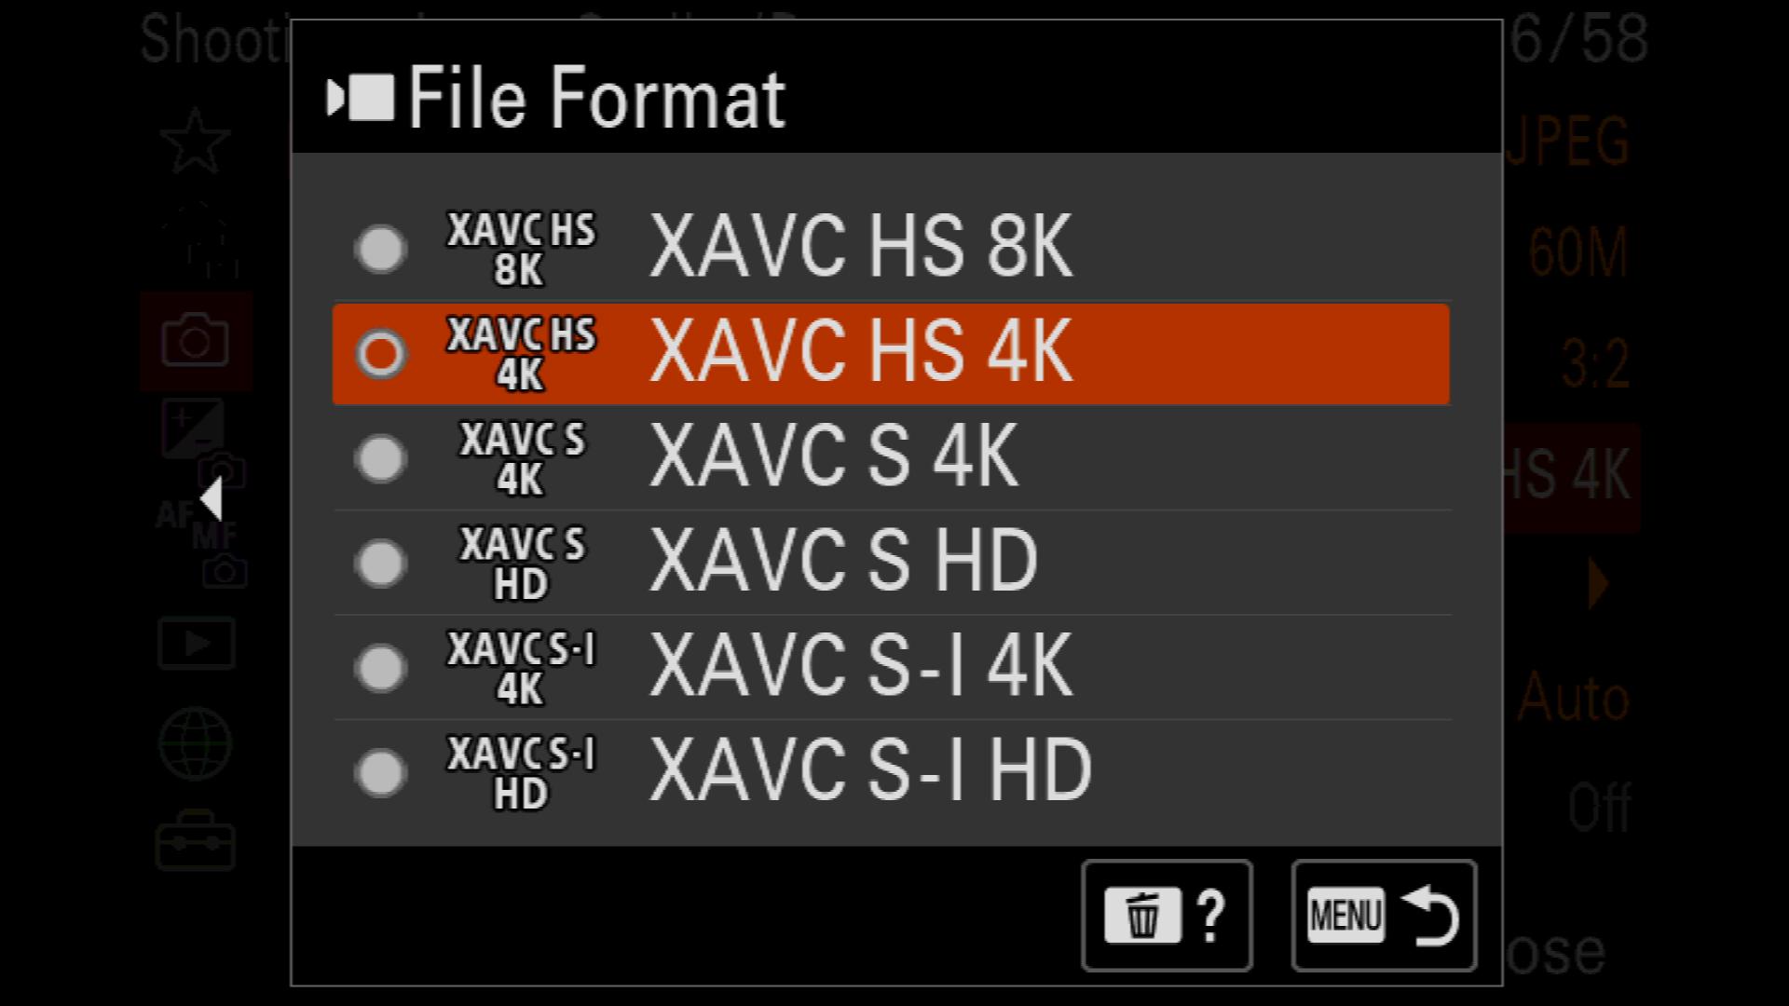The image size is (1789, 1006).
Task: Click the XAVC HS 8K format icon
Action: [521, 249]
